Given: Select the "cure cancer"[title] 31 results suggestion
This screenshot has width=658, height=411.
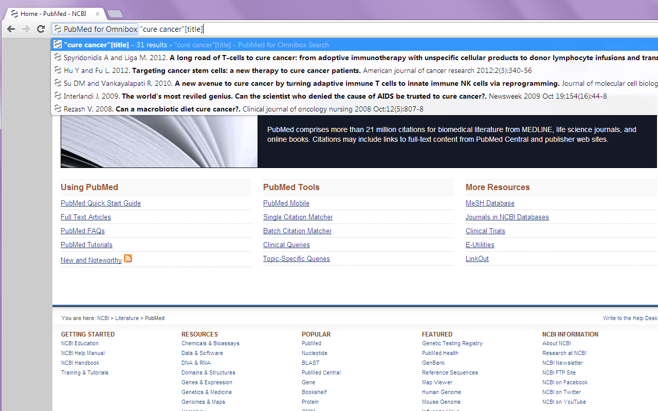Looking at the screenshot, I should tap(355, 45).
